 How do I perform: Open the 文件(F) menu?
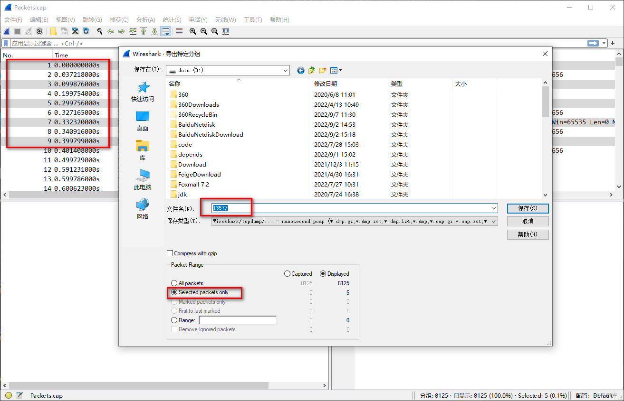coord(13,20)
